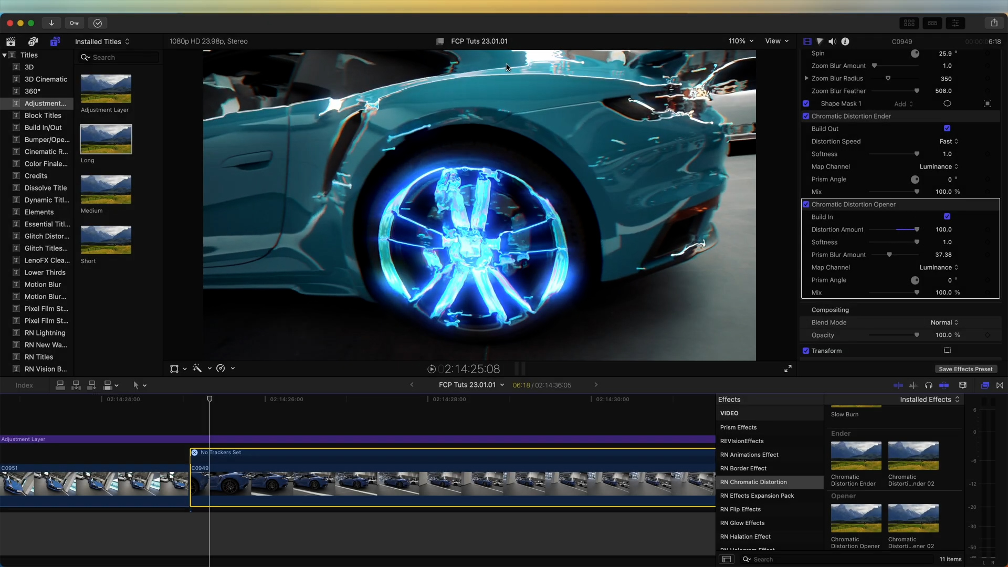The width and height of the screenshot is (1008, 567).
Task: Toggle the Build Out checkbox
Action: 947,128
